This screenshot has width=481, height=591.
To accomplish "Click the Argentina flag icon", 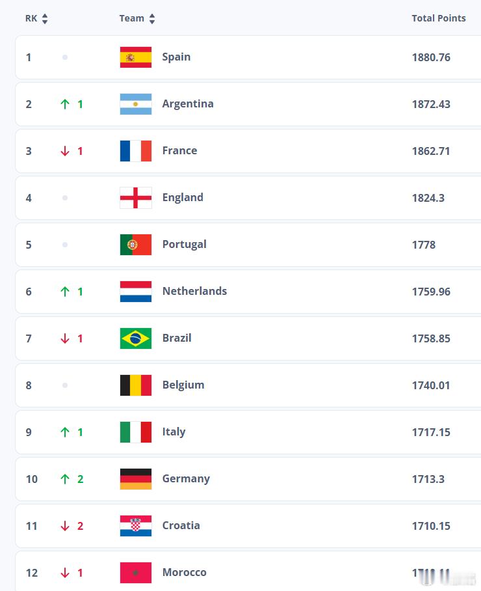I will click(x=136, y=104).
